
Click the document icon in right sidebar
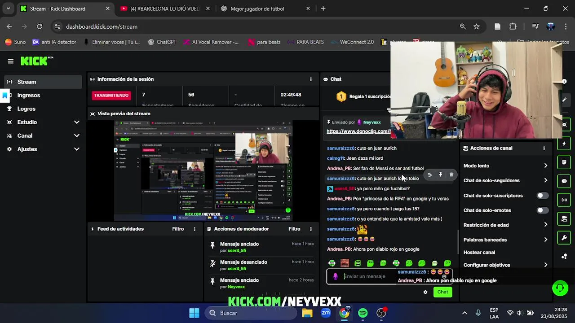coord(564,162)
